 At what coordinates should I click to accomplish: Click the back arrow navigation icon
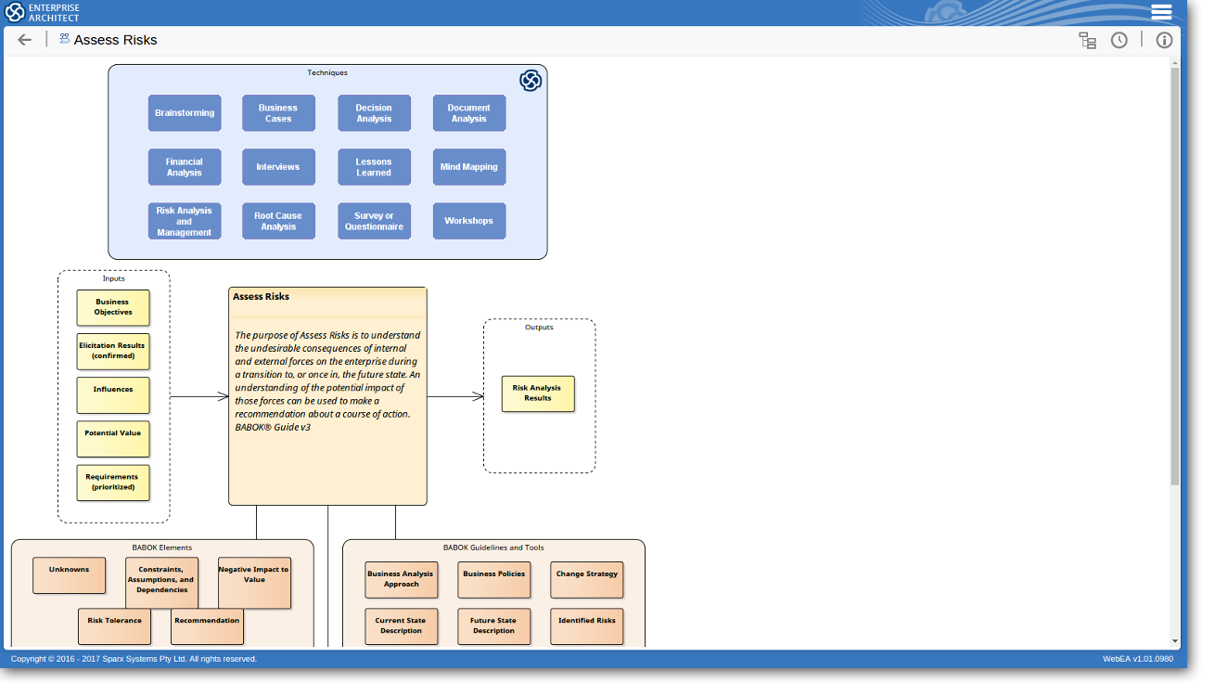25,40
